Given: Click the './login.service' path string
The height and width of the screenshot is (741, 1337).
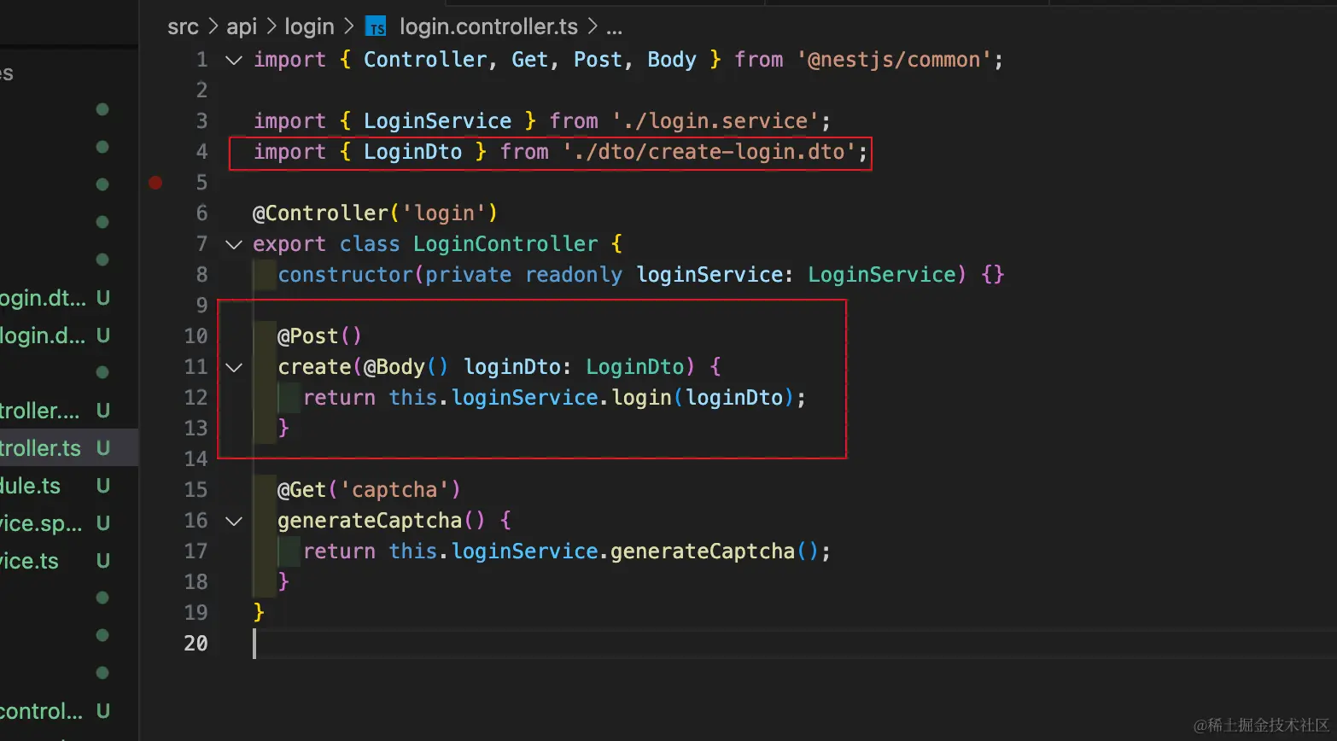Looking at the screenshot, I should click(715, 121).
